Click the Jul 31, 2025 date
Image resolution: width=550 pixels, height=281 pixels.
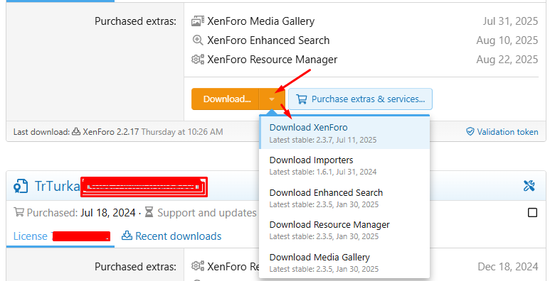tap(510, 21)
